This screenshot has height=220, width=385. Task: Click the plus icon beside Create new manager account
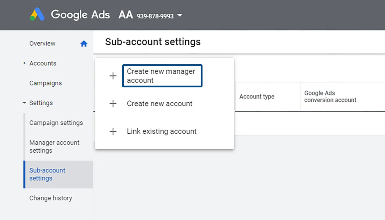point(113,76)
